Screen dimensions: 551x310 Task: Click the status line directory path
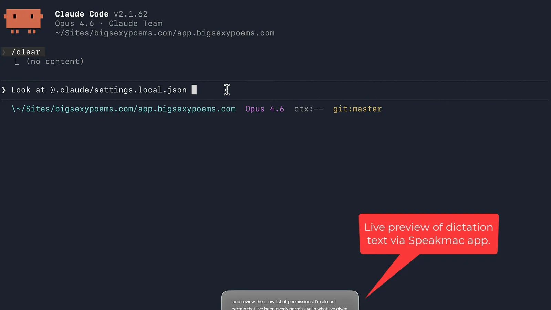point(124,109)
